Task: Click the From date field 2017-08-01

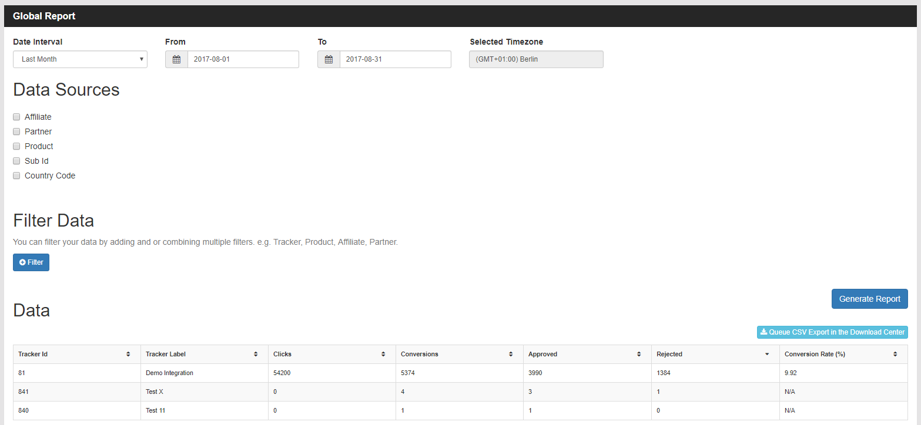Action: pyautogui.click(x=243, y=59)
